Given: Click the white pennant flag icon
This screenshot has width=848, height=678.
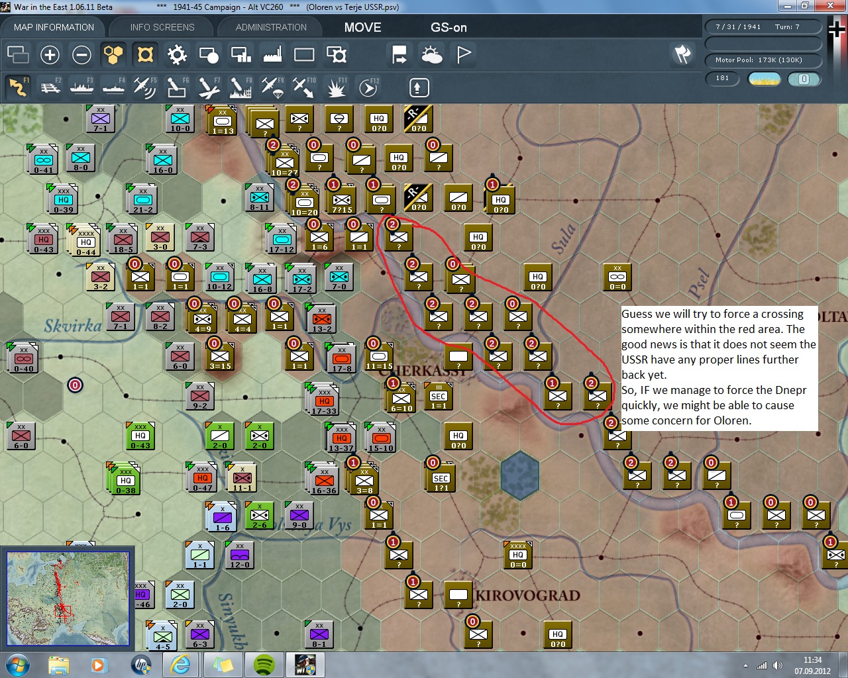Looking at the screenshot, I should pos(464,54).
